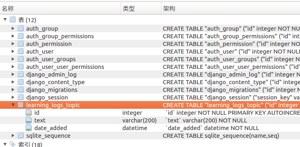This screenshot has height=147, width=300.
Task: Select the learning_logs_topic table name
Action: point(53,105)
